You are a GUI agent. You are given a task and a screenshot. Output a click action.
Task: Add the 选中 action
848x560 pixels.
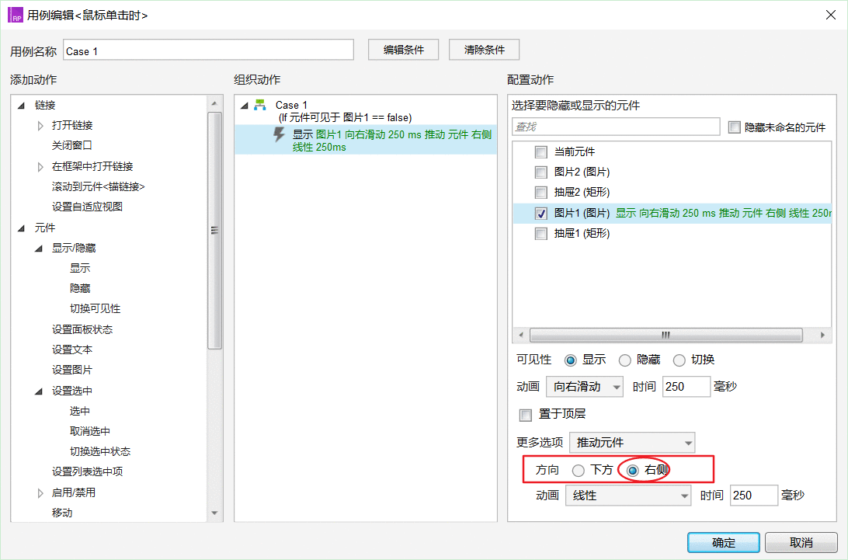80,411
